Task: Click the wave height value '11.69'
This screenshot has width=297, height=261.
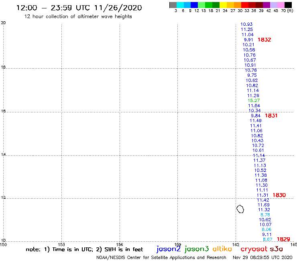Action: tap(264, 205)
